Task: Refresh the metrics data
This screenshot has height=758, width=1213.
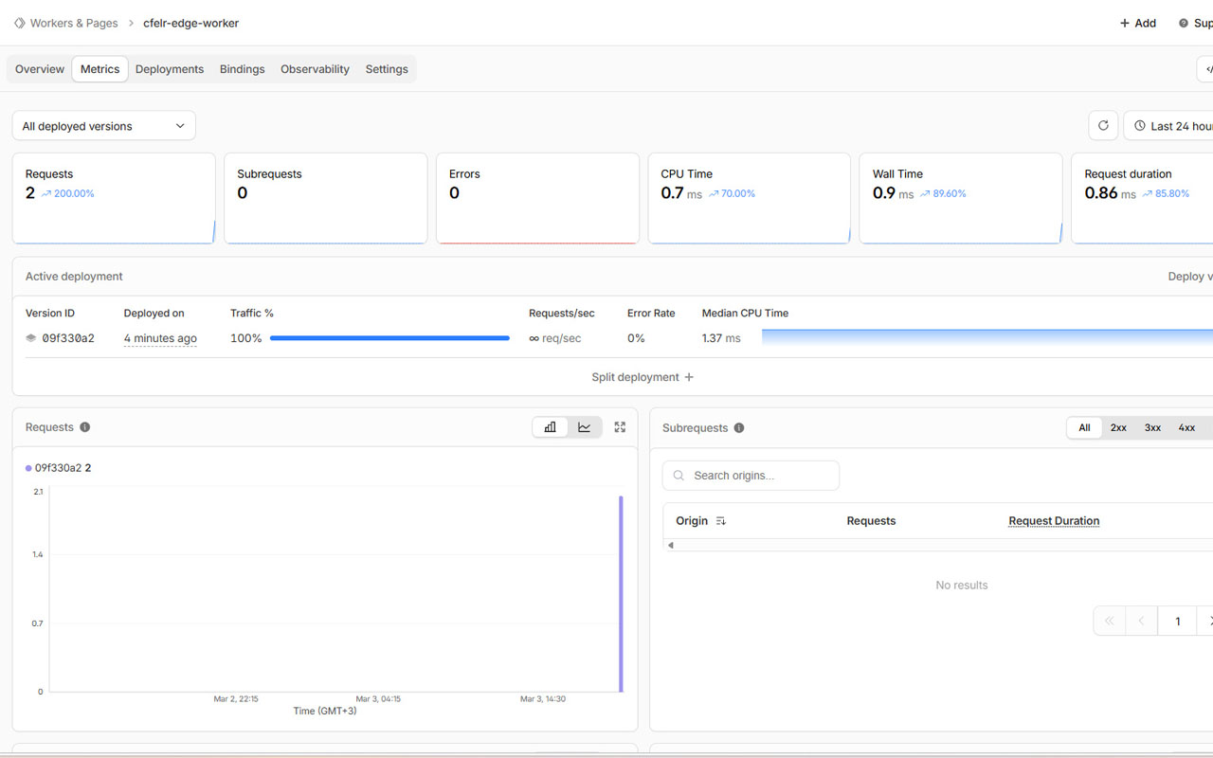Action: tap(1102, 125)
